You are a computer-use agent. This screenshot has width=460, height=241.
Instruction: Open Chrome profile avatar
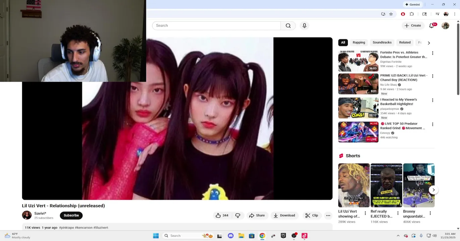(446, 14)
